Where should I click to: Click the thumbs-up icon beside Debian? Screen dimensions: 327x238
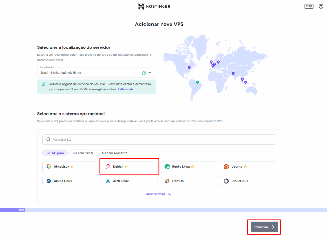click(x=126, y=167)
